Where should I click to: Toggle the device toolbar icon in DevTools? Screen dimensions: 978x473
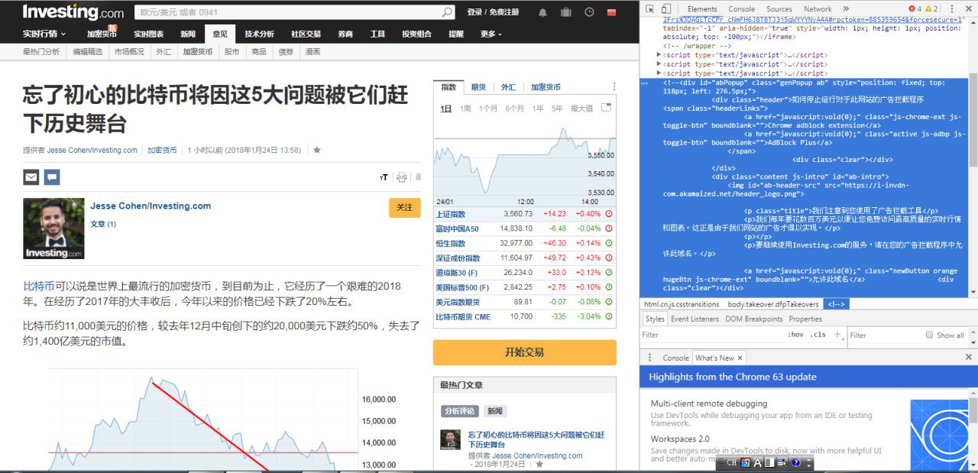[666, 9]
